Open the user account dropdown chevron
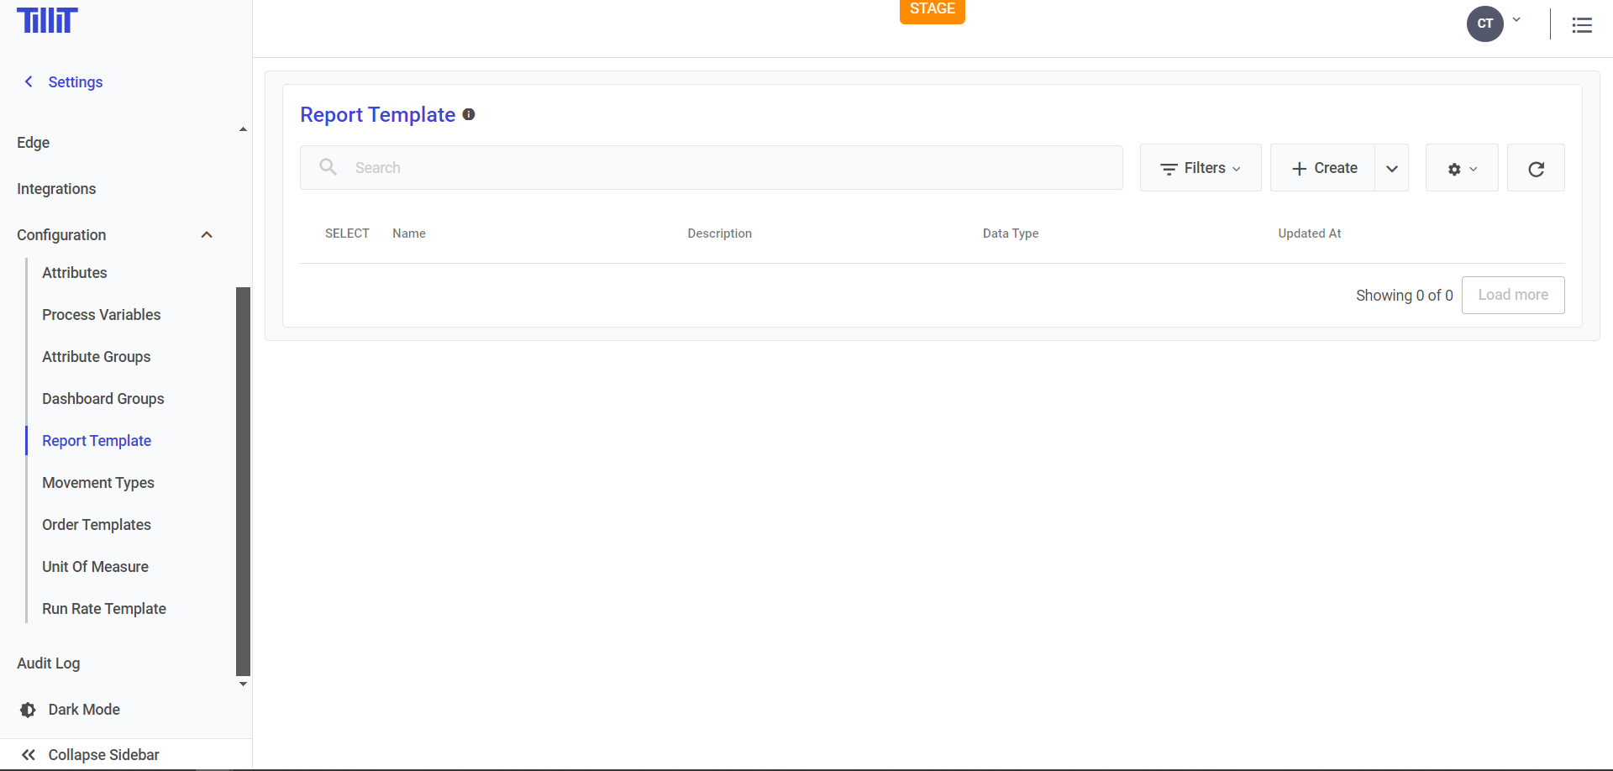 (1516, 20)
